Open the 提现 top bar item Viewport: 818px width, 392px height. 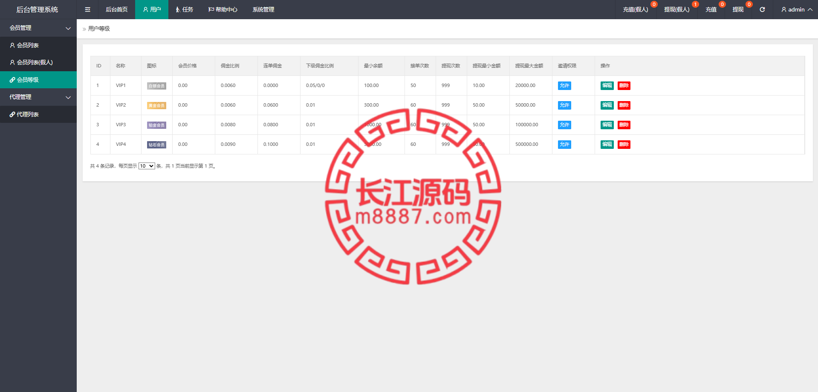point(738,9)
